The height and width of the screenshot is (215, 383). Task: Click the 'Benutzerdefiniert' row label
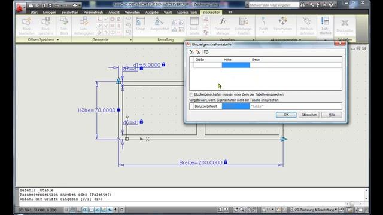click(206, 106)
